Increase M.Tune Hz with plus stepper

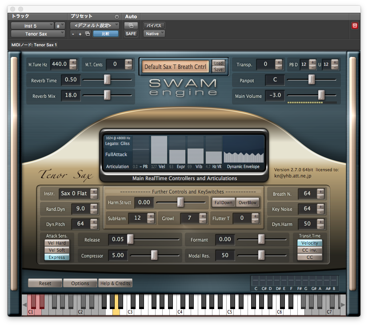[x=73, y=62]
